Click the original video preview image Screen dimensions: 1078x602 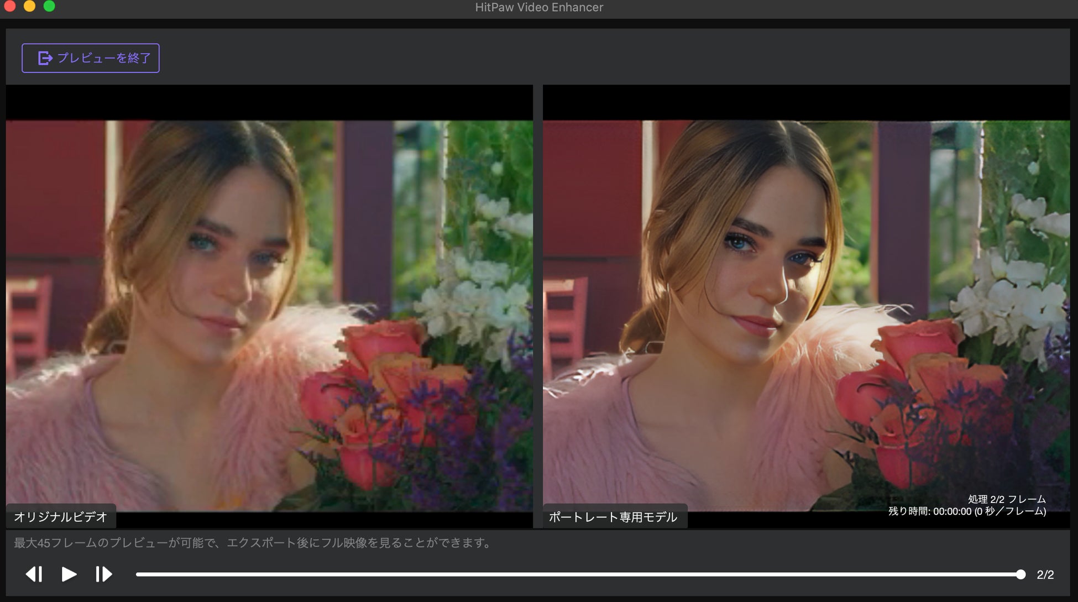tap(269, 315)
